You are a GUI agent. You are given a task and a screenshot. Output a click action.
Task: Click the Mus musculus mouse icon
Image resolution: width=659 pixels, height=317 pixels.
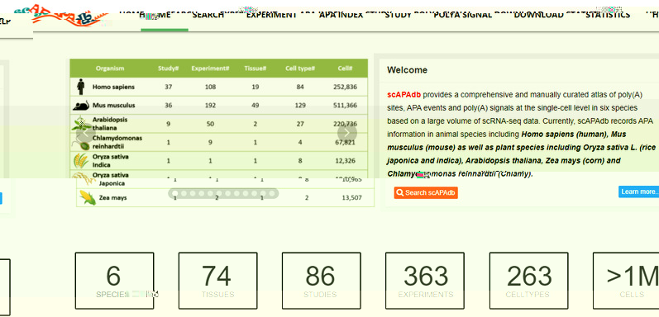(81, 106)
